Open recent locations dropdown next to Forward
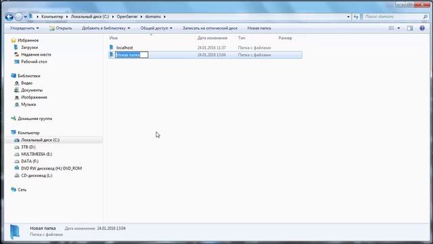433x244 pixels. point(25,17)
